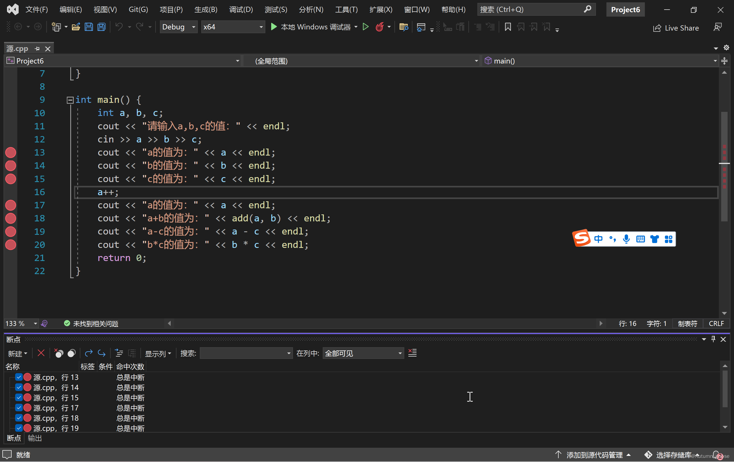This screenshot has height=462, width=734.
Task: Switch to the 输出 tab
Action: coord(35,438)
